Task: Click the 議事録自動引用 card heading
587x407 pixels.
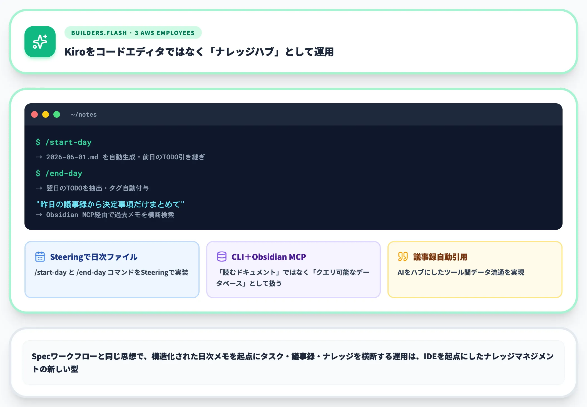Action: coord(440,257)
